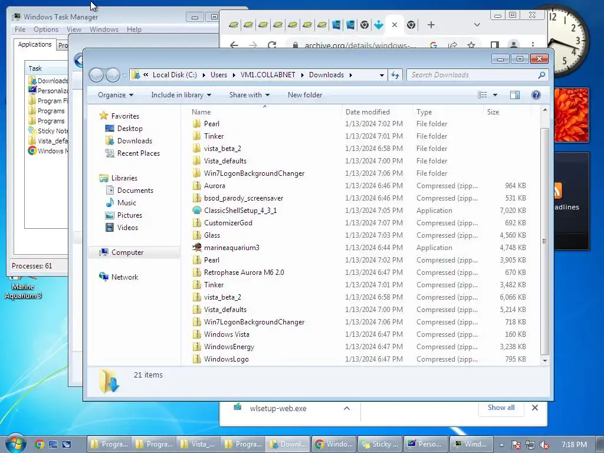604x453 pixels.
Task: Click the file list vertical scrollbar
Action: pyautogui.click(x=544, y=241)
